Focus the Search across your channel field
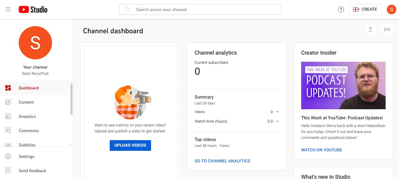399x179 pixels. coord(200,9)
